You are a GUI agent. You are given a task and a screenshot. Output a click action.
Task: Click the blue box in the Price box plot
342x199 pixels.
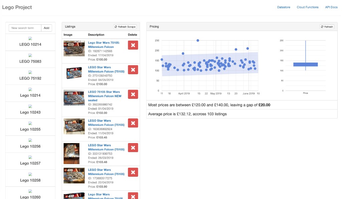point(305,64)
